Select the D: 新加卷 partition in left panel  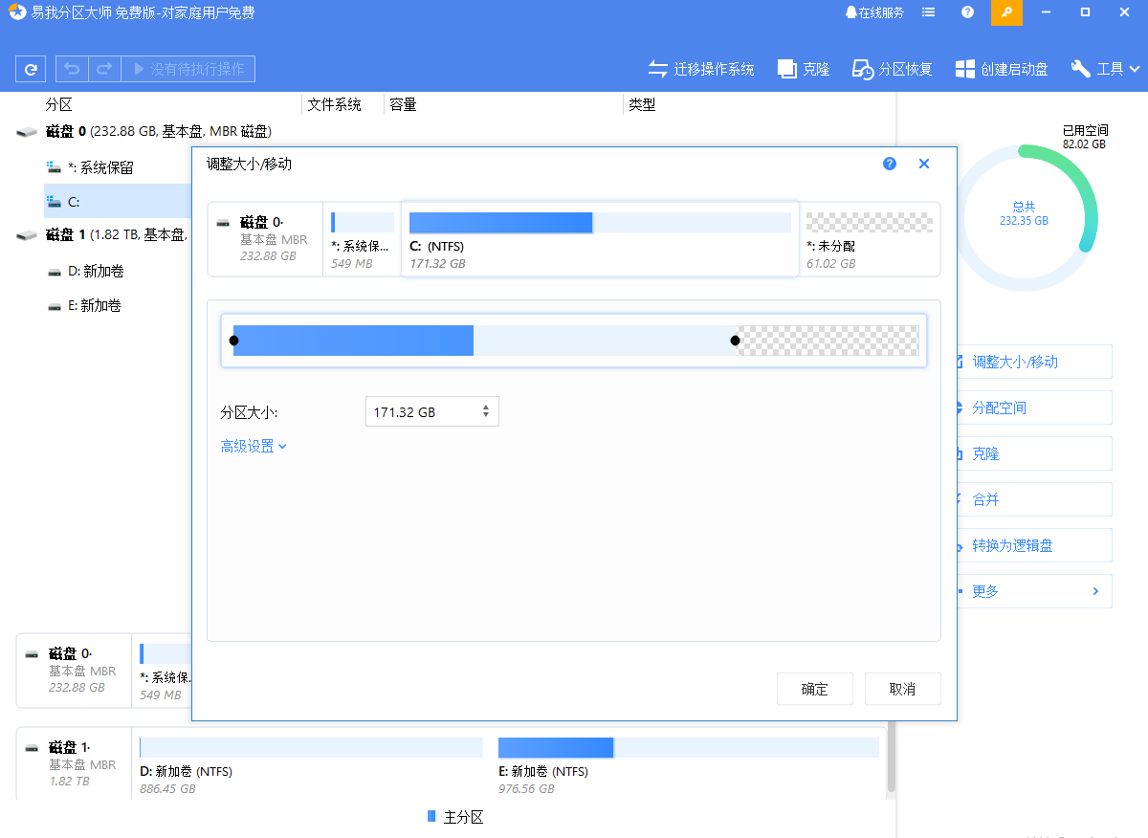[x=91, y=271]
